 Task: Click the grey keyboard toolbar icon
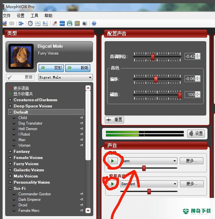pos(12,23)
